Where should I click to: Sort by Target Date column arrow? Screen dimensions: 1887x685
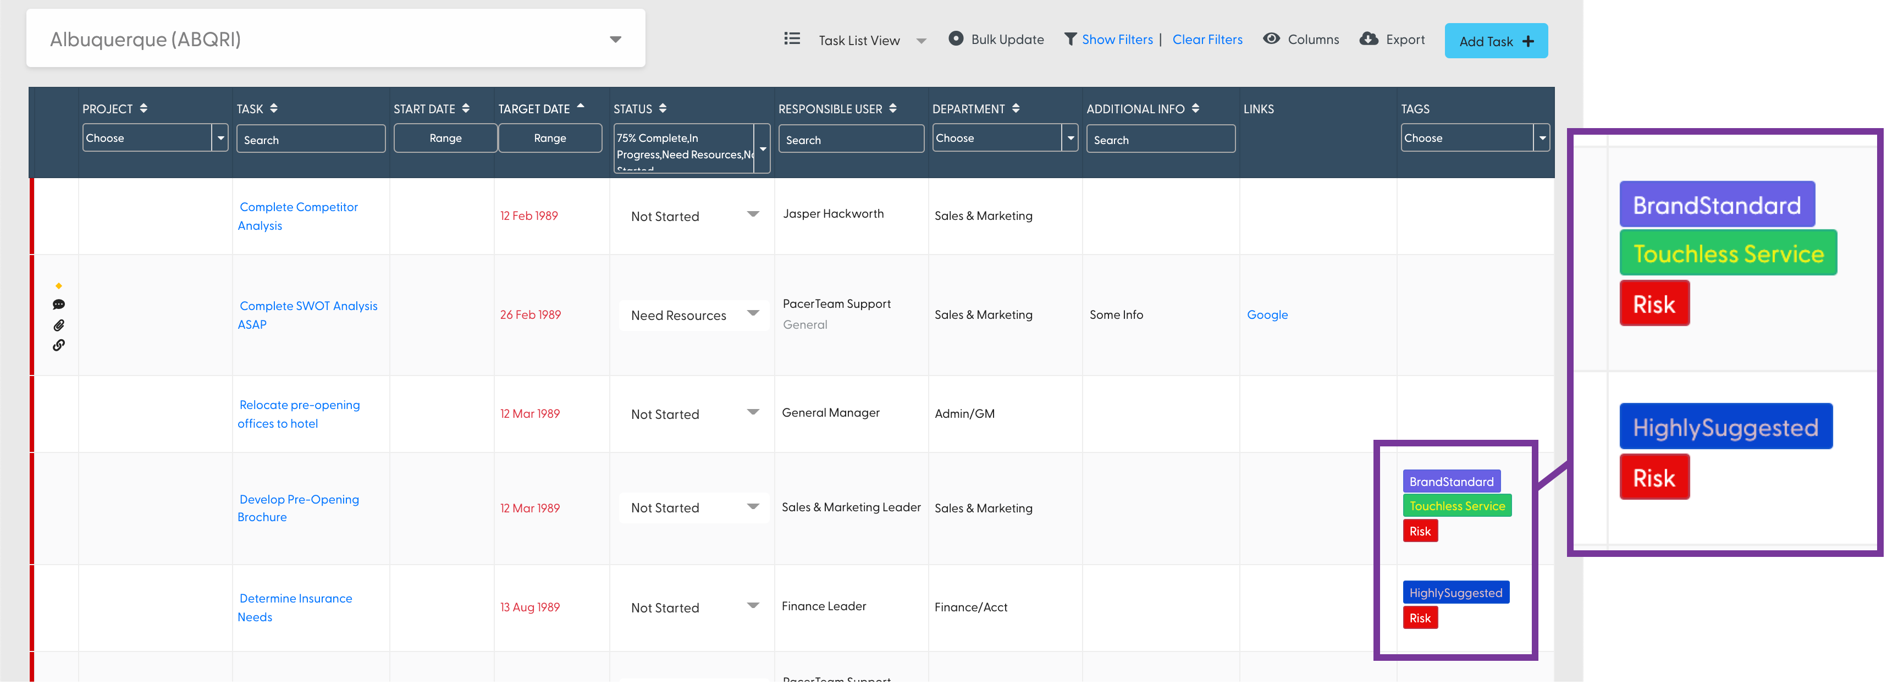coord(580,106)
